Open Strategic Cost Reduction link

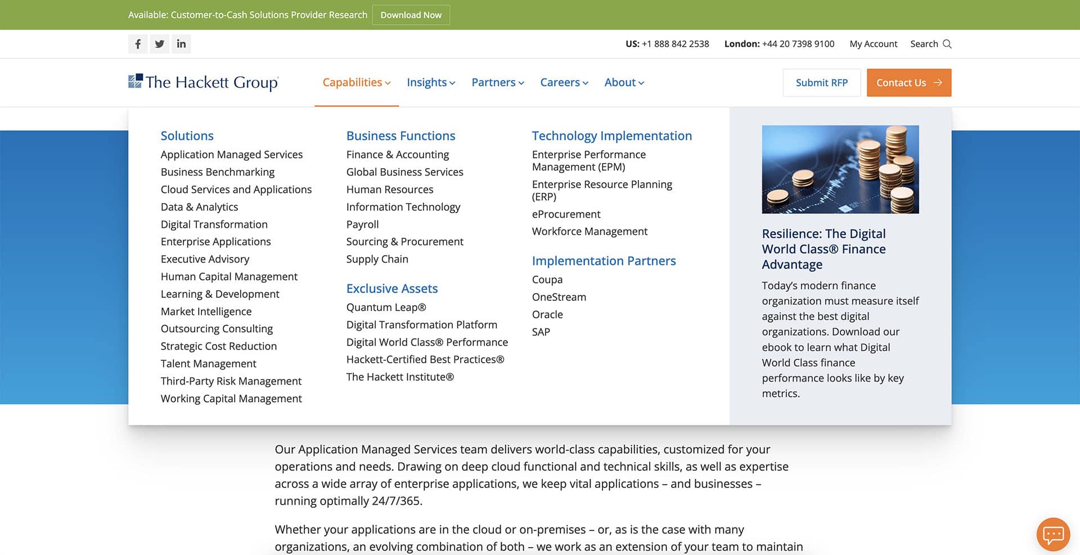(x=219, y=346)
